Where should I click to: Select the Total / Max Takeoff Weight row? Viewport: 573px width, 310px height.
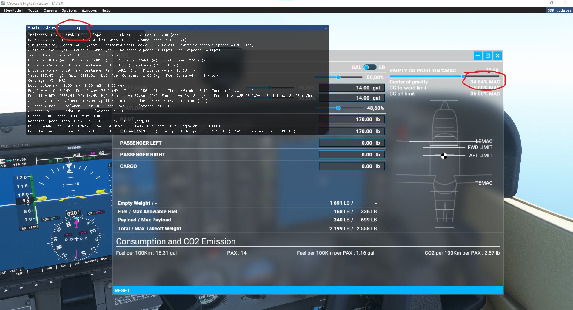click(247, 228)
